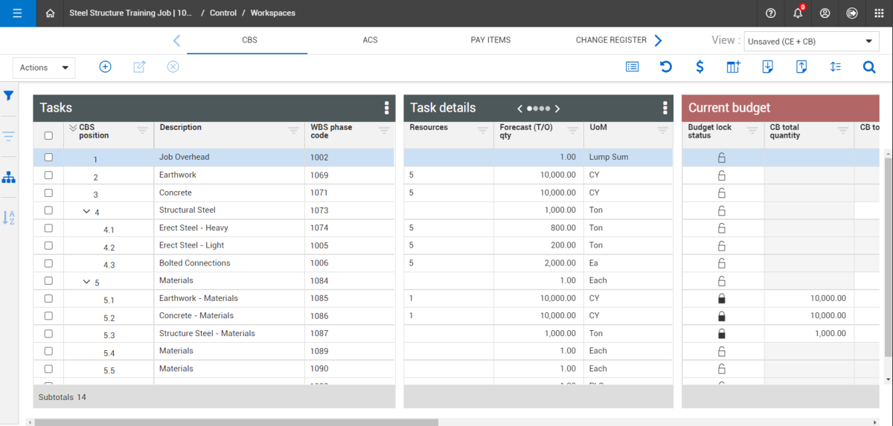Collapse the Structural Steel row 4
Image resolution: width=893 pixels, height=426 pixels.
tap(86, 211)
